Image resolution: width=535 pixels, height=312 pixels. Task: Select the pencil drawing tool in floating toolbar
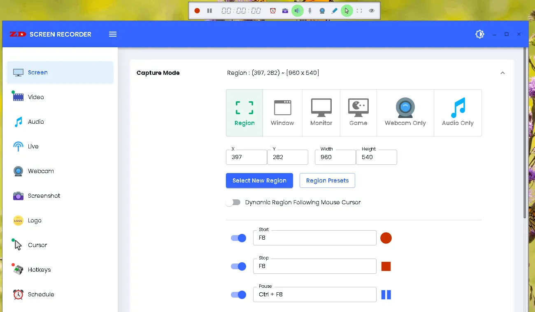335,11
